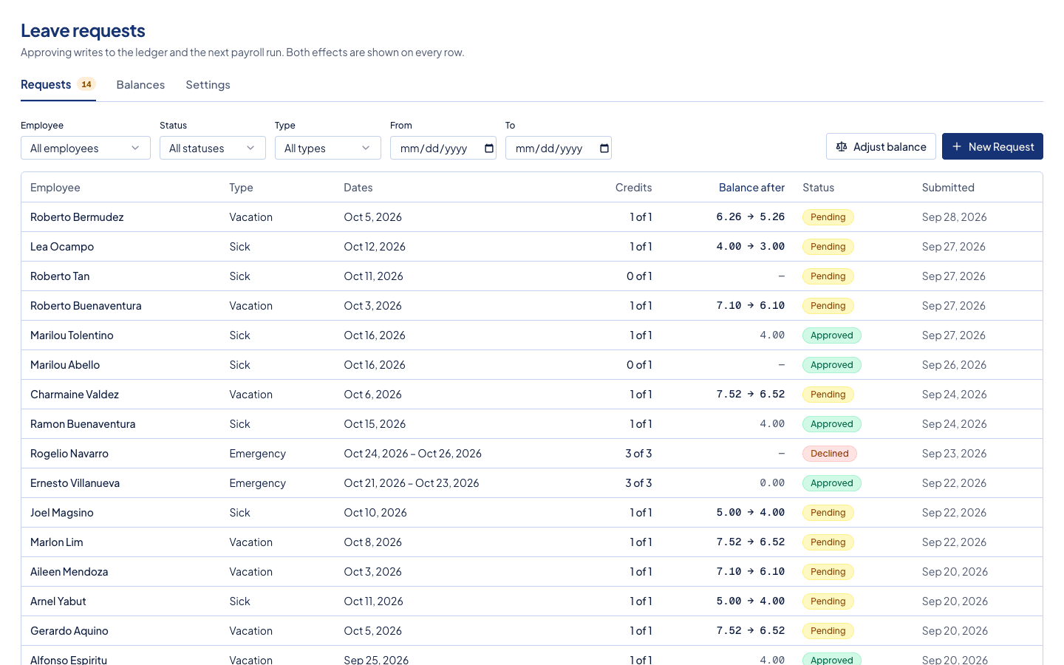1064x665 pixels.
Task: Click the date Oct 12, 2026
Action: point(375,247)
